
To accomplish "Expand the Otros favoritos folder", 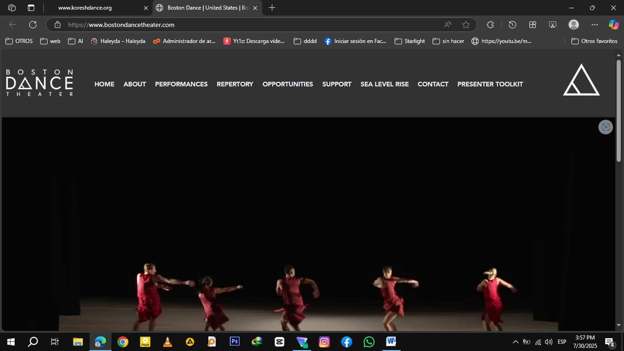I will [594, 41].
